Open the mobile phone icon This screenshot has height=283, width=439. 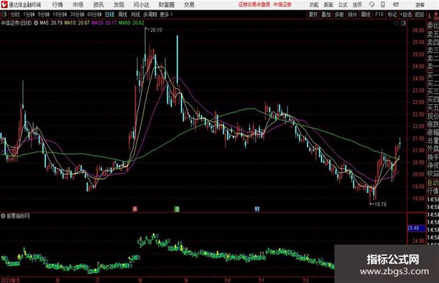[x=383, y=5]
